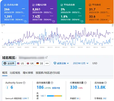Click the -14% paid traffic change
Screen dimensions: 114x101
click(x=80, y=88)
